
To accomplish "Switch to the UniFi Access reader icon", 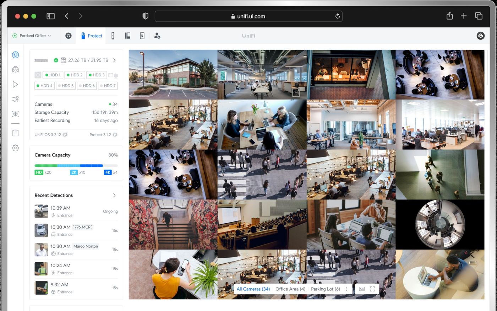I will point(113,36).
